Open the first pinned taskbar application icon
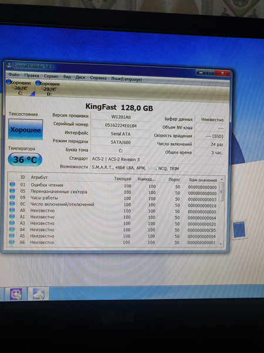 (x=16, y=294)
